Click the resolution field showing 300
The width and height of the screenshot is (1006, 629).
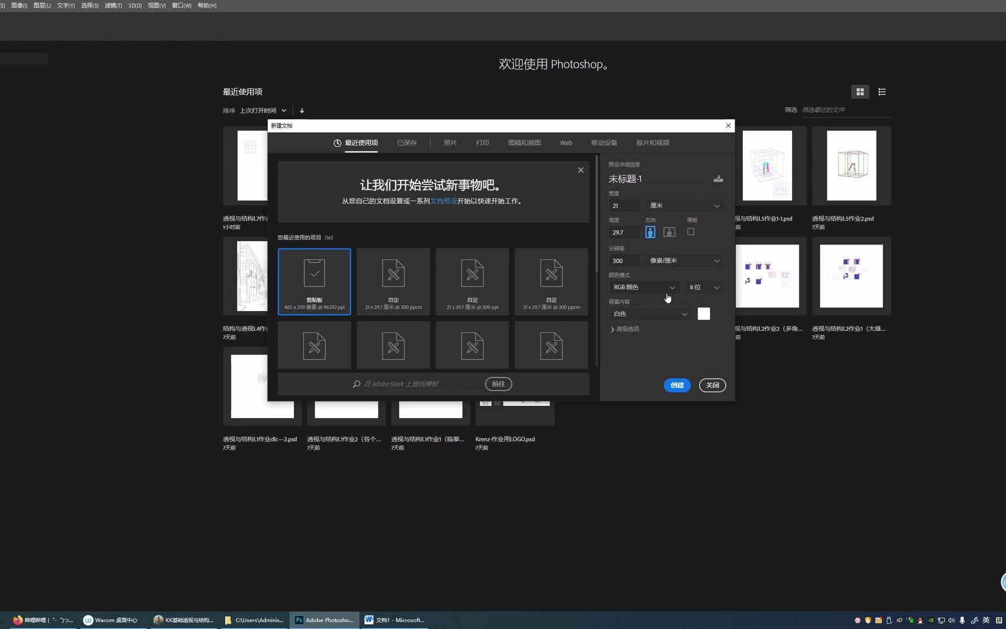click(x=625, y=261)
